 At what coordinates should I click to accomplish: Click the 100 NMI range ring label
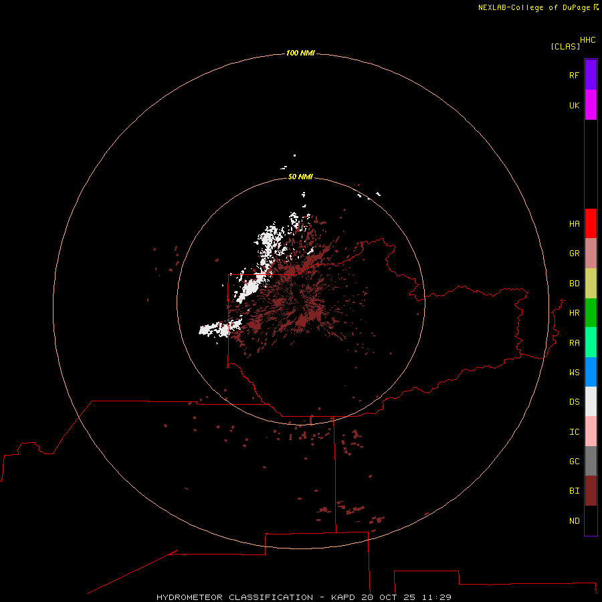click(300, 53)
